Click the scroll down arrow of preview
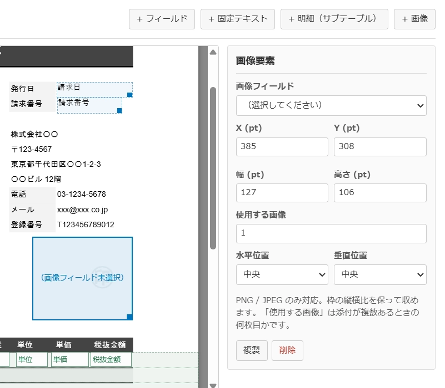Viewport: 445px width, 388px height. (213, 385)
